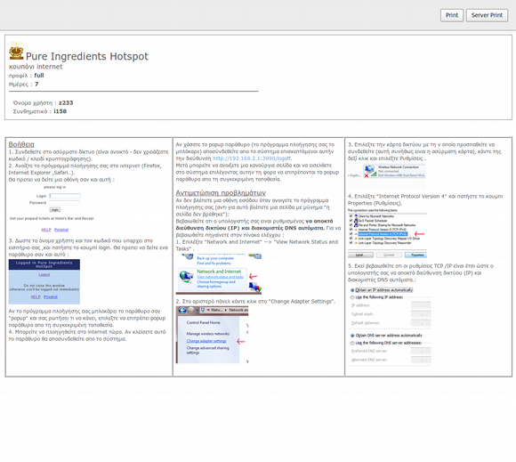Click Change adapter settings link in screenshot
The width and height of the screenshot is (516, 462).
(206, 341)
